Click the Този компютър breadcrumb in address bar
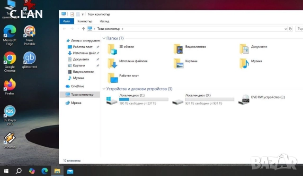 coord(108,29)
